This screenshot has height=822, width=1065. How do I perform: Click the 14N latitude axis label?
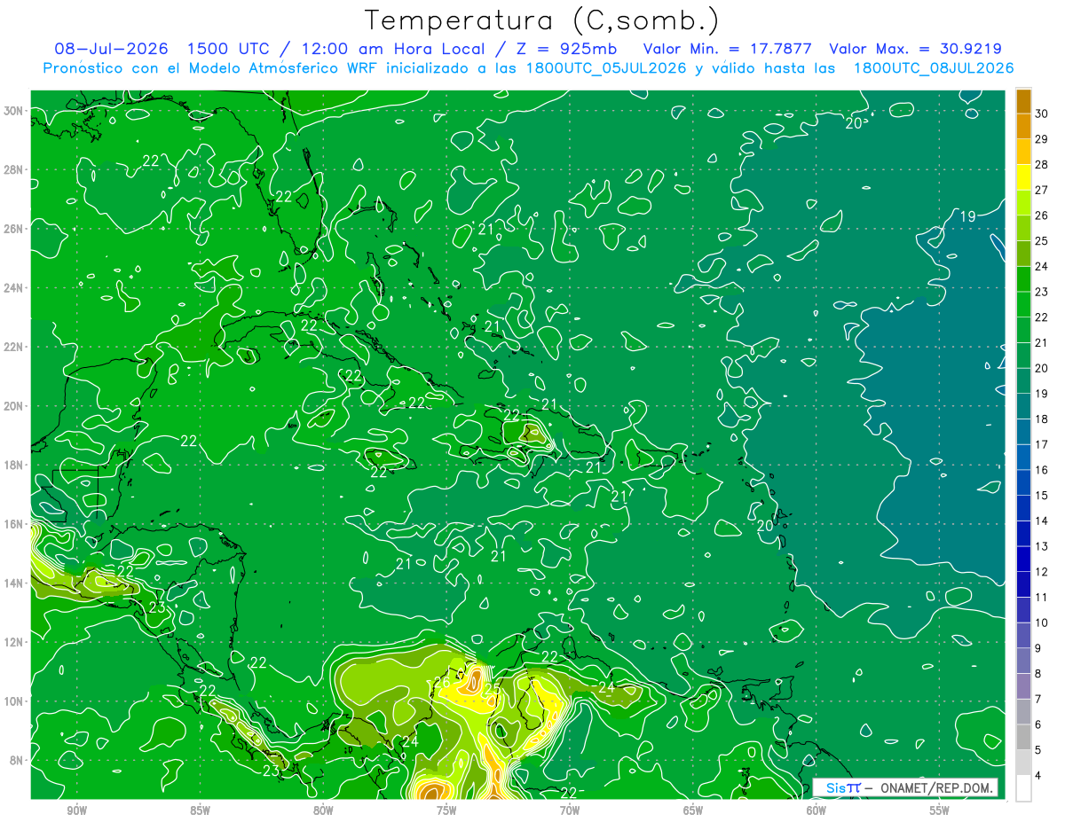pyautogui.click(x=13, y=583)
